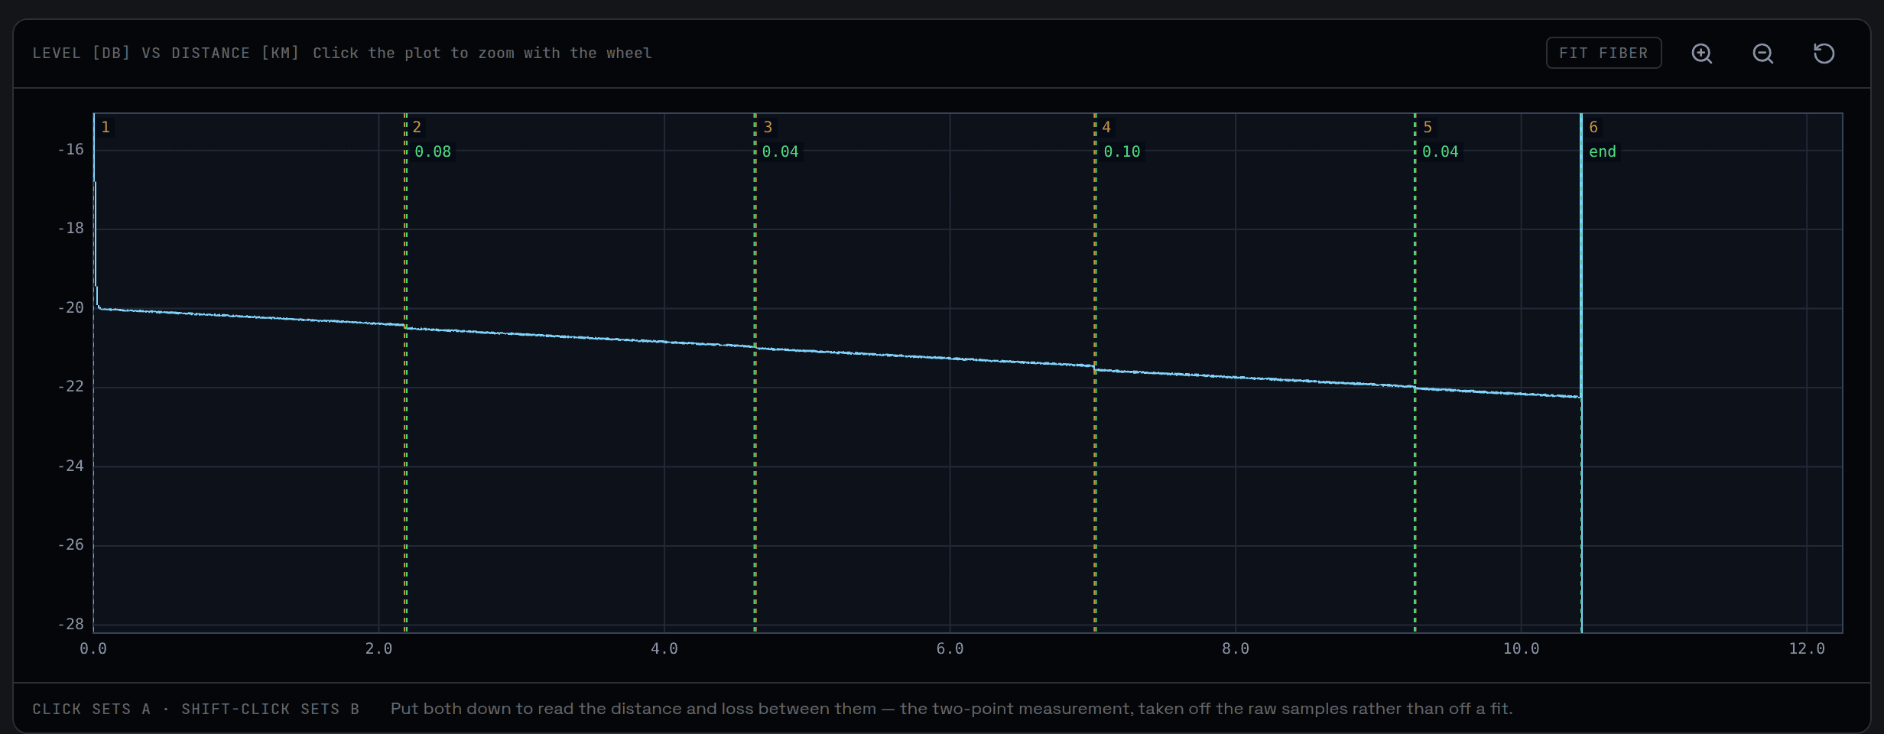Click the 0.04 loss value at event 5
The width and height of the screenshot is (1884, 734).
[x=1441, y=151]
